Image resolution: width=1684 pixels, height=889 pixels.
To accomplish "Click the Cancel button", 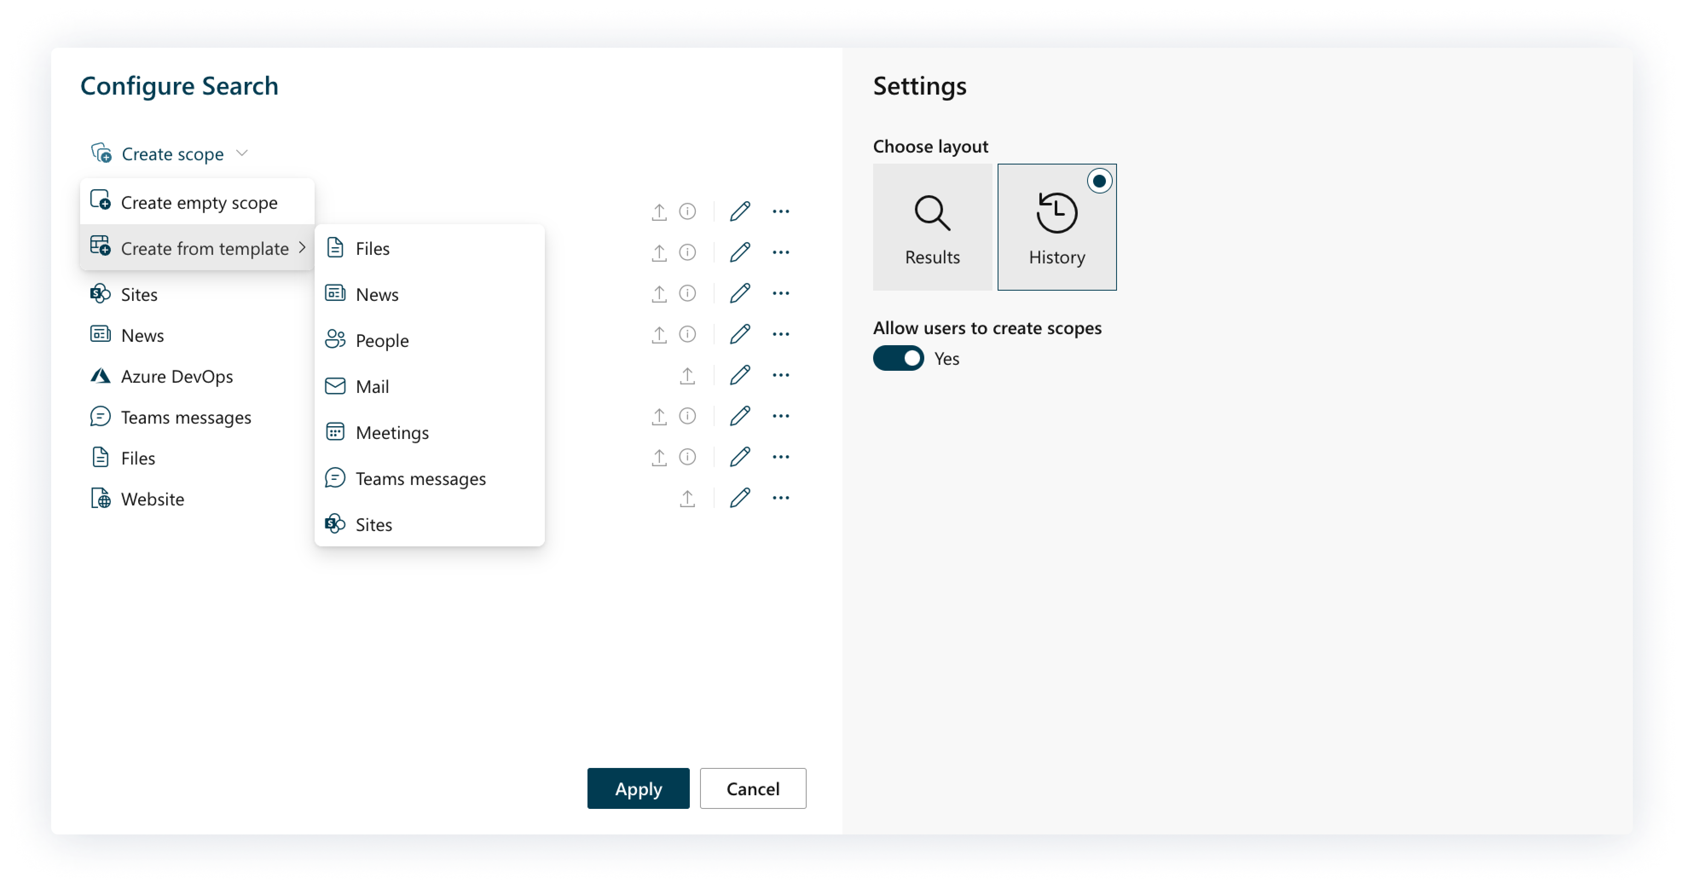I will (x=752, y=788).
